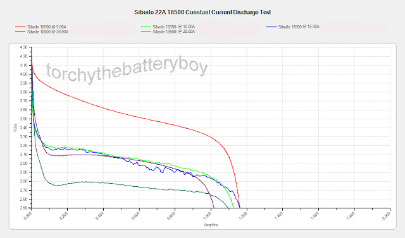
Task: Click the 1.800 x-axis tick label
Action: 351,216
